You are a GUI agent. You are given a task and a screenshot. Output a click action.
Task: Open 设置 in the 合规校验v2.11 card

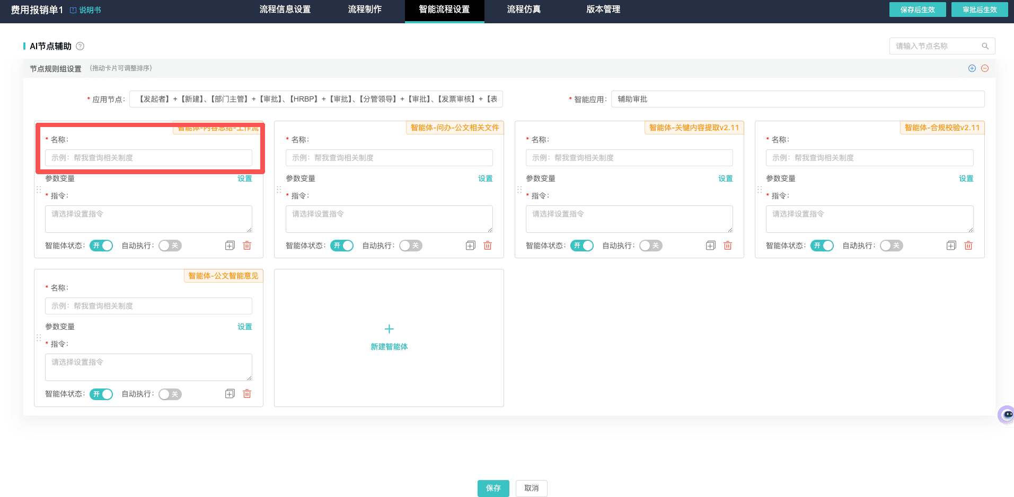click(966, 178)
